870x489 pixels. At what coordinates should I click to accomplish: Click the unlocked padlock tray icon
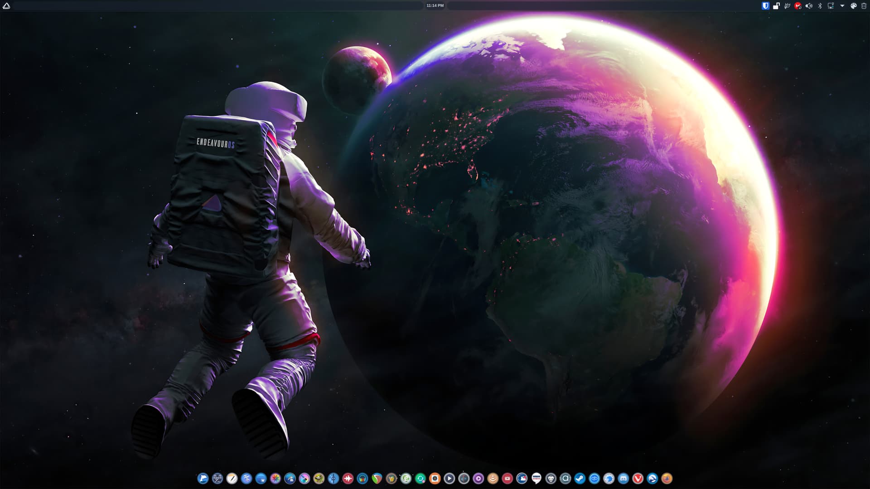[x=776, y=6]
